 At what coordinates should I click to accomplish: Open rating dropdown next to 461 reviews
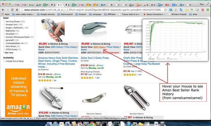click(x=95, y=78)
